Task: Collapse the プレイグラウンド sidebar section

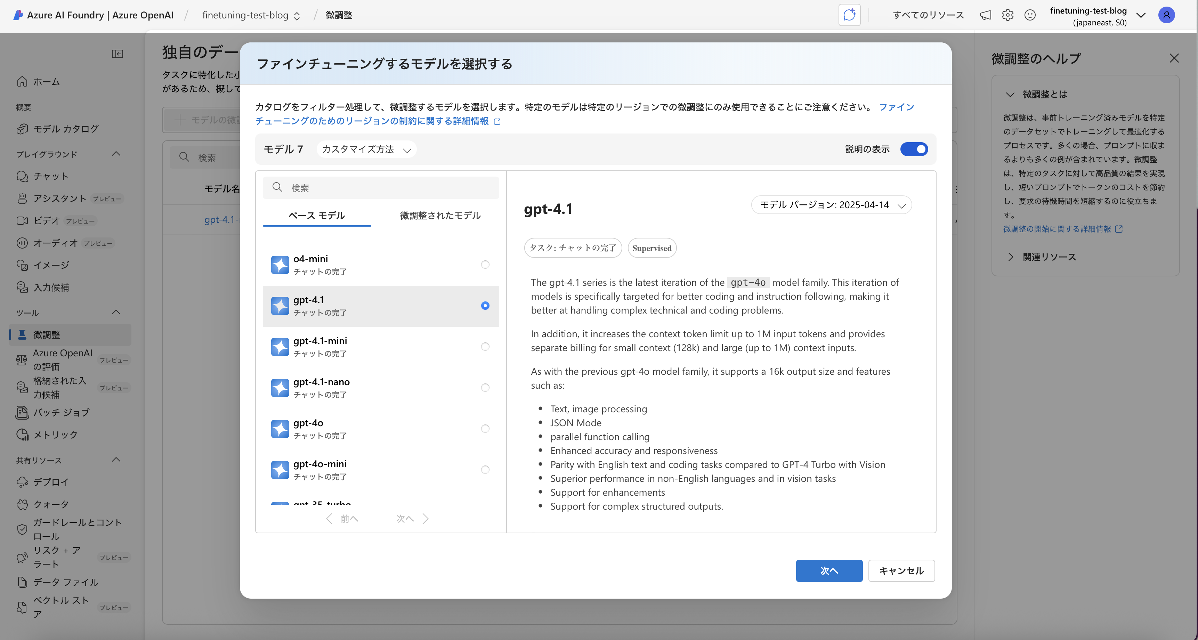Action: coord(116,154)
